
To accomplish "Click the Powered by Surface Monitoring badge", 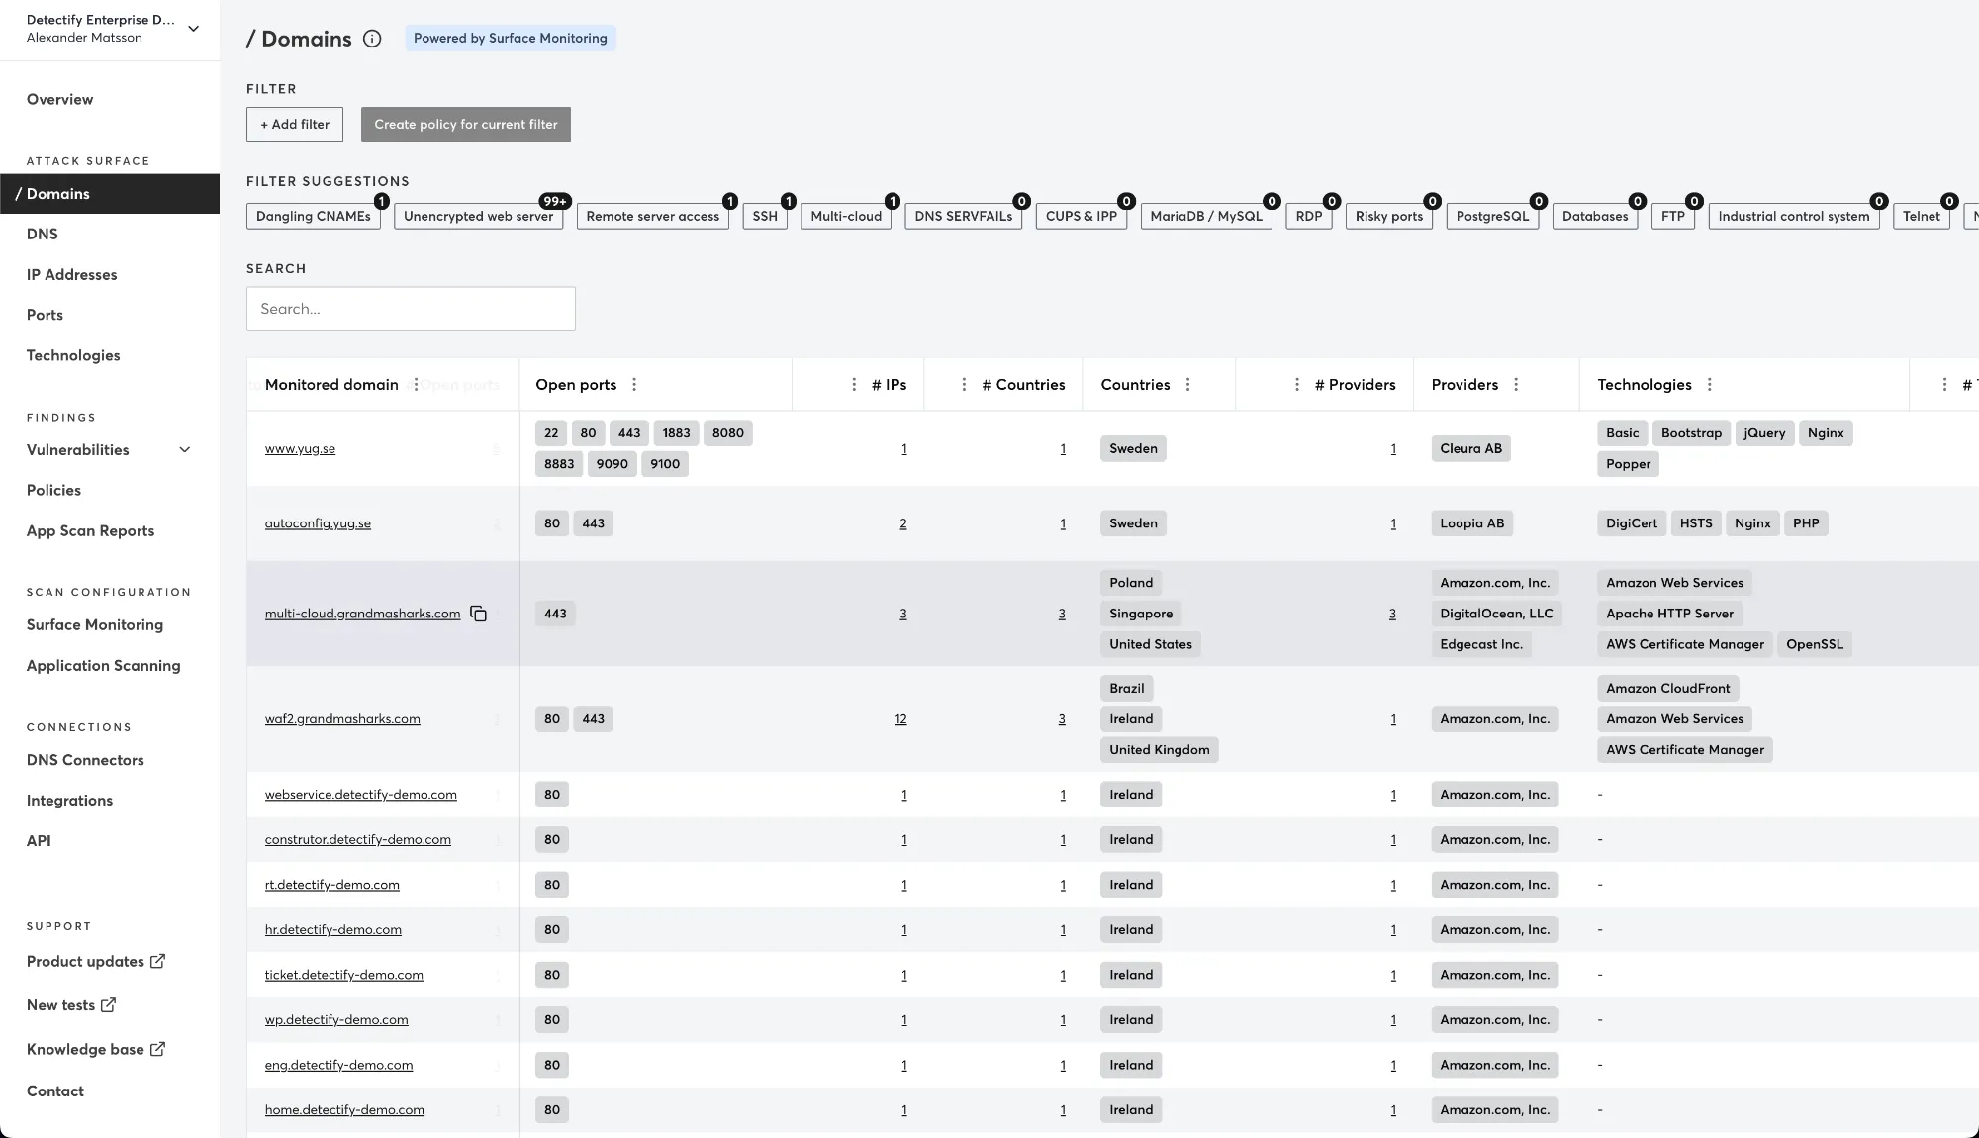I will (x=510, y=38).
